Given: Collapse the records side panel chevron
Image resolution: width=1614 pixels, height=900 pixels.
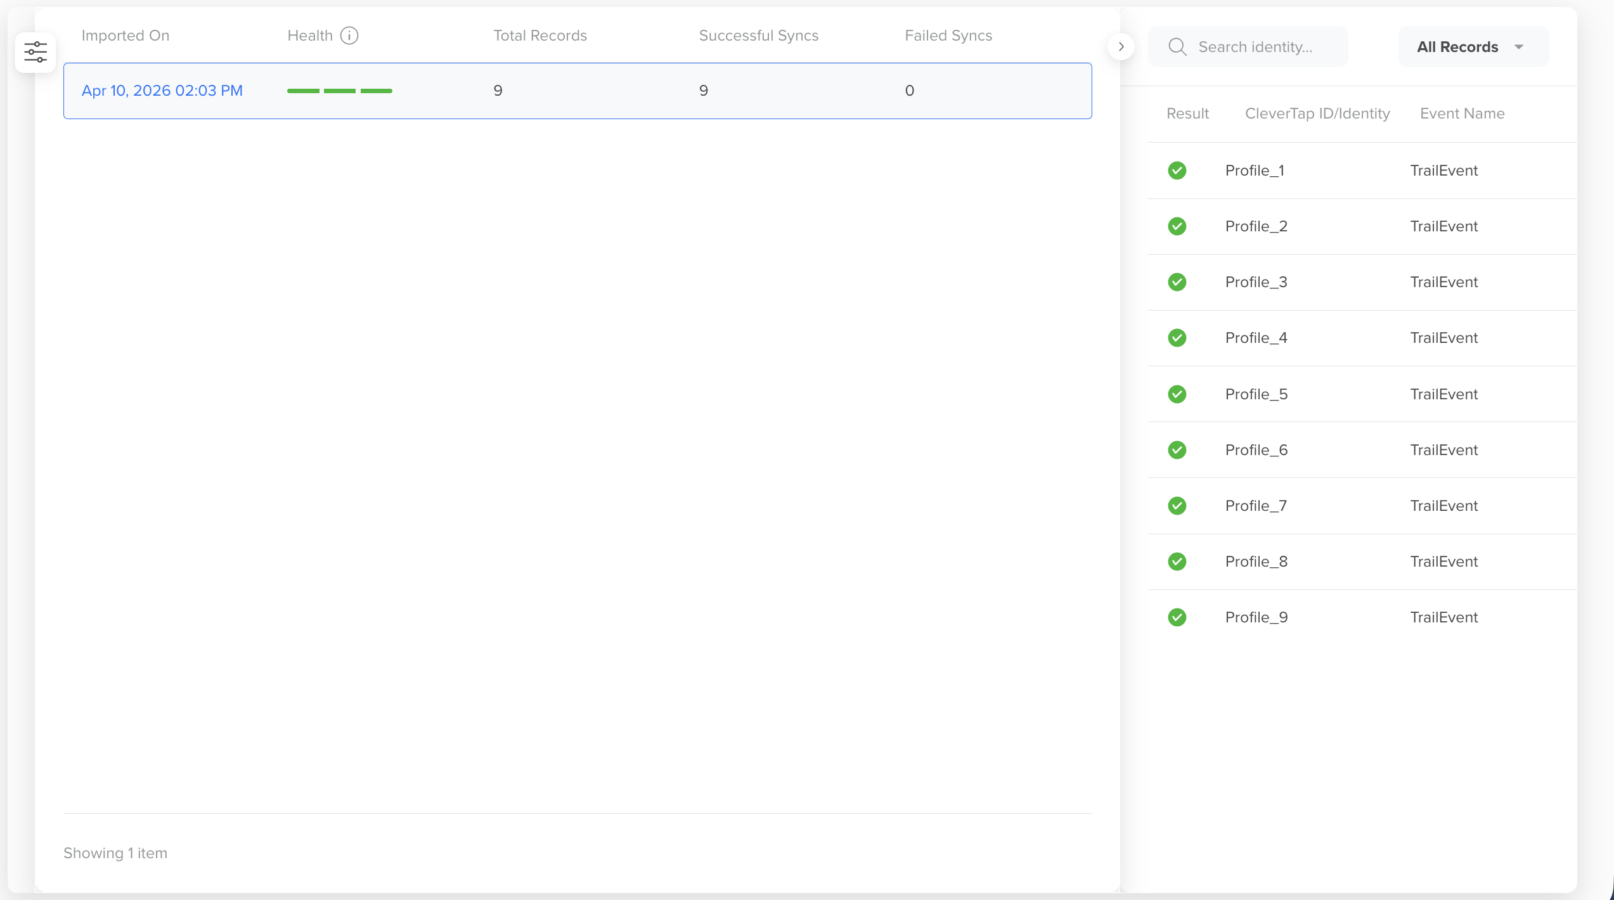Looking at the screenshot, I should point(1121,47).
